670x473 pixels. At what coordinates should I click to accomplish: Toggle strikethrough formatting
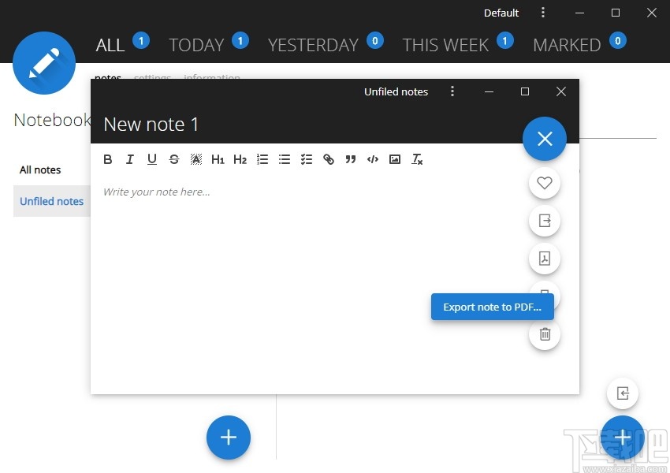(174, 159)
